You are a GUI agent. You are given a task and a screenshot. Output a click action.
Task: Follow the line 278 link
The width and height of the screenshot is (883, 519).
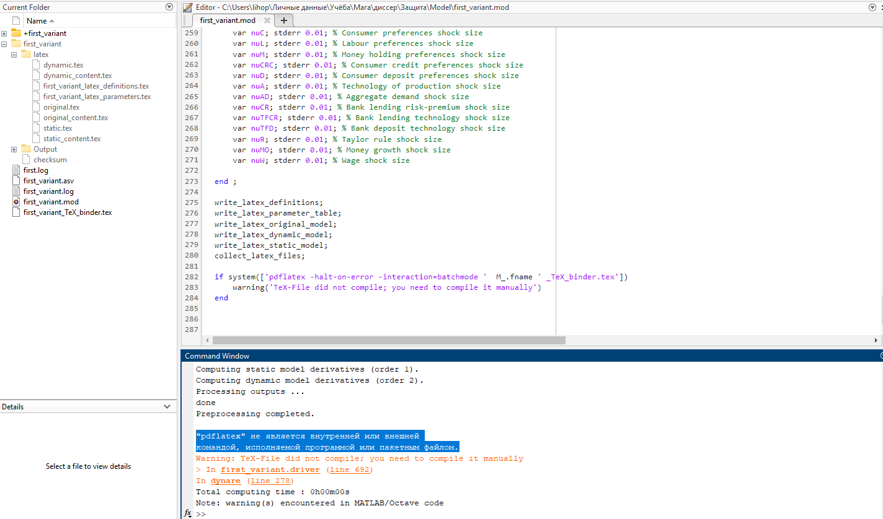270,481
